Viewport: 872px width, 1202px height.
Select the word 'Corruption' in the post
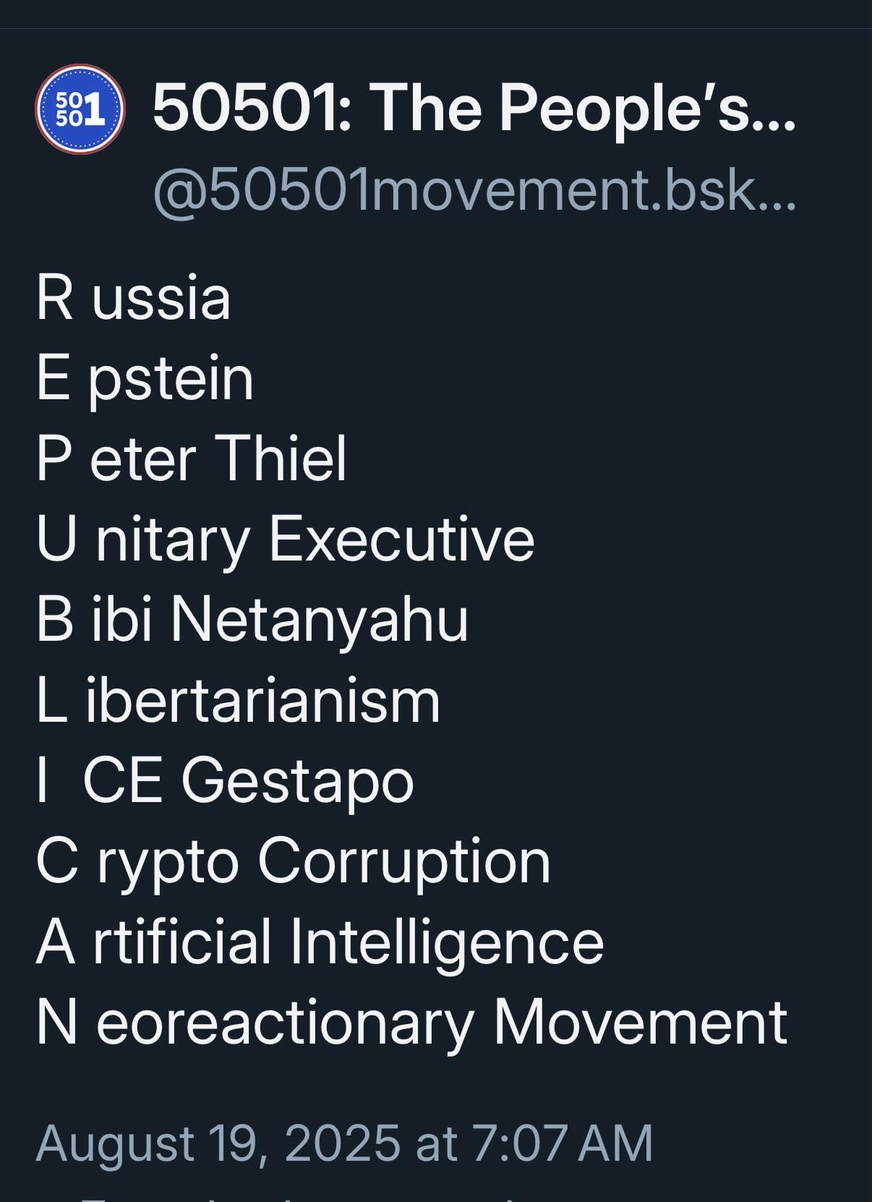[x=403, y=861]
